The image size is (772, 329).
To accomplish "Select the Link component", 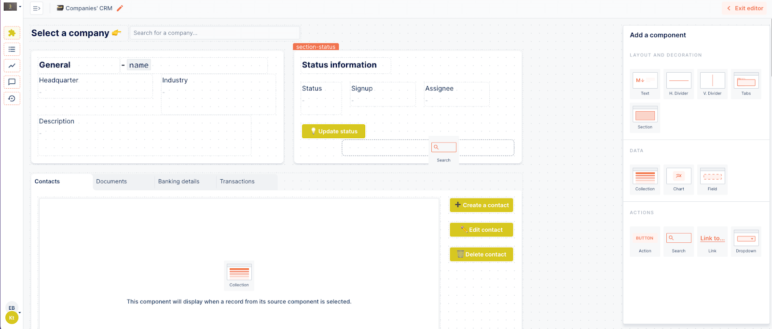I will click(x=713, y=241).
